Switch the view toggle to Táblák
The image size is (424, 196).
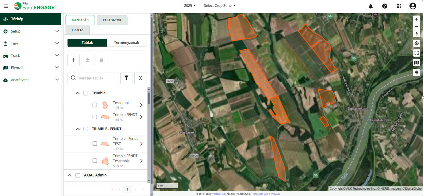click(87, 43)
